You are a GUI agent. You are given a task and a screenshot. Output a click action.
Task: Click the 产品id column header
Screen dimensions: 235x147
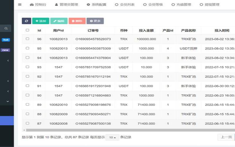tap(168, 31)
